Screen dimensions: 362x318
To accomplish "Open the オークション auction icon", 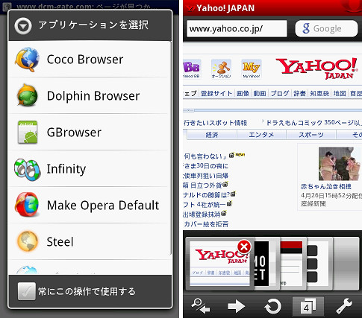I will [221, 69].
